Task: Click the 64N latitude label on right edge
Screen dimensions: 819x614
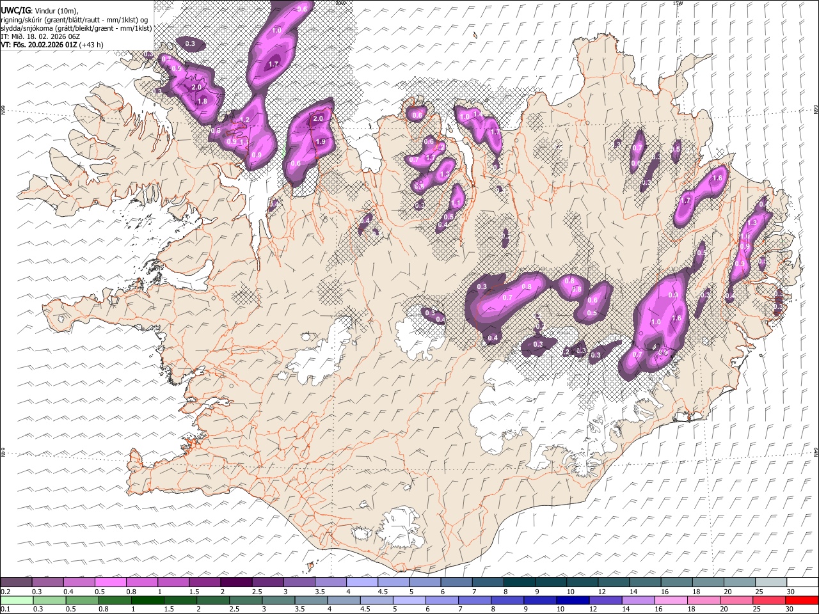Action: [816, 451]
